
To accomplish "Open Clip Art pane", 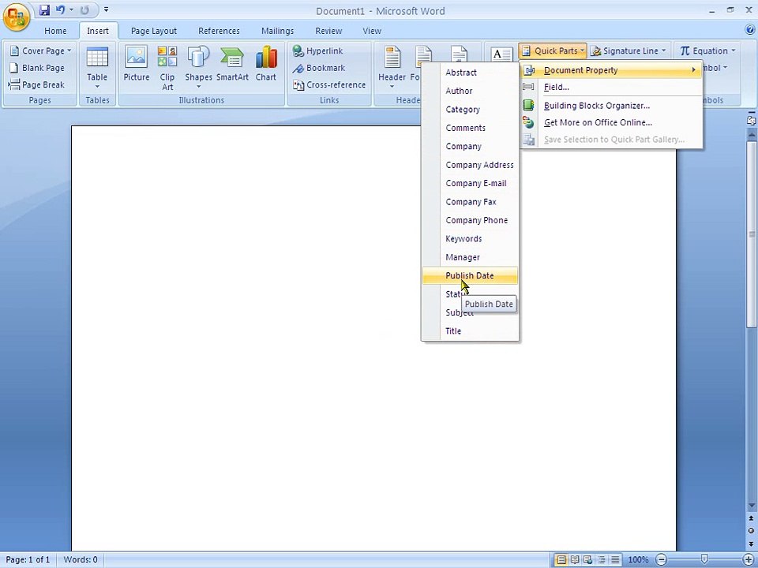I will [x=167, y=68].
